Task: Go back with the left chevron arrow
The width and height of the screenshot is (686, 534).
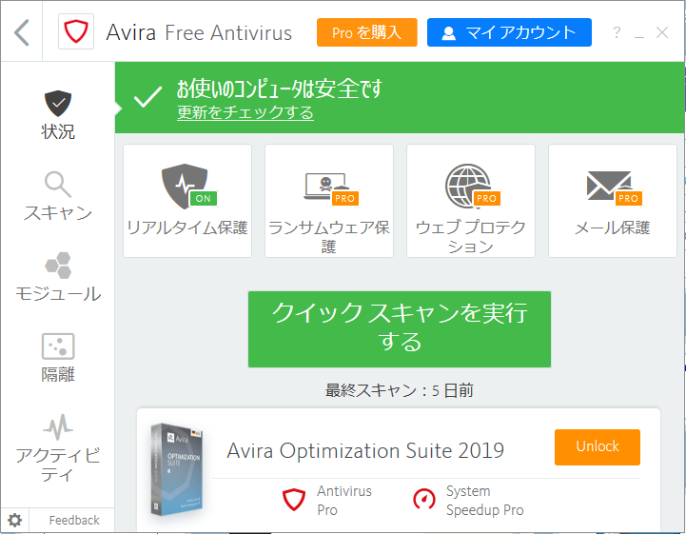Action: pos(22,33)
